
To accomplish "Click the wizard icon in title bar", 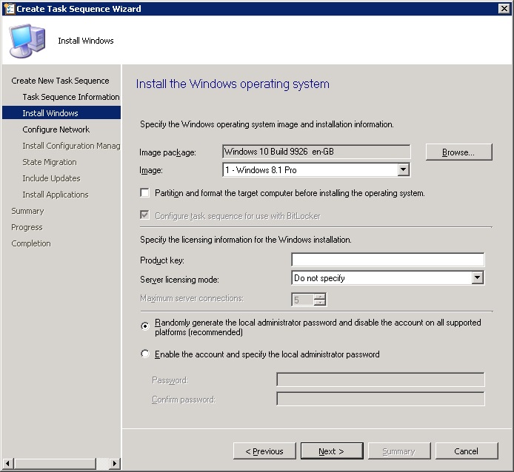I will (x=7, y=9).
